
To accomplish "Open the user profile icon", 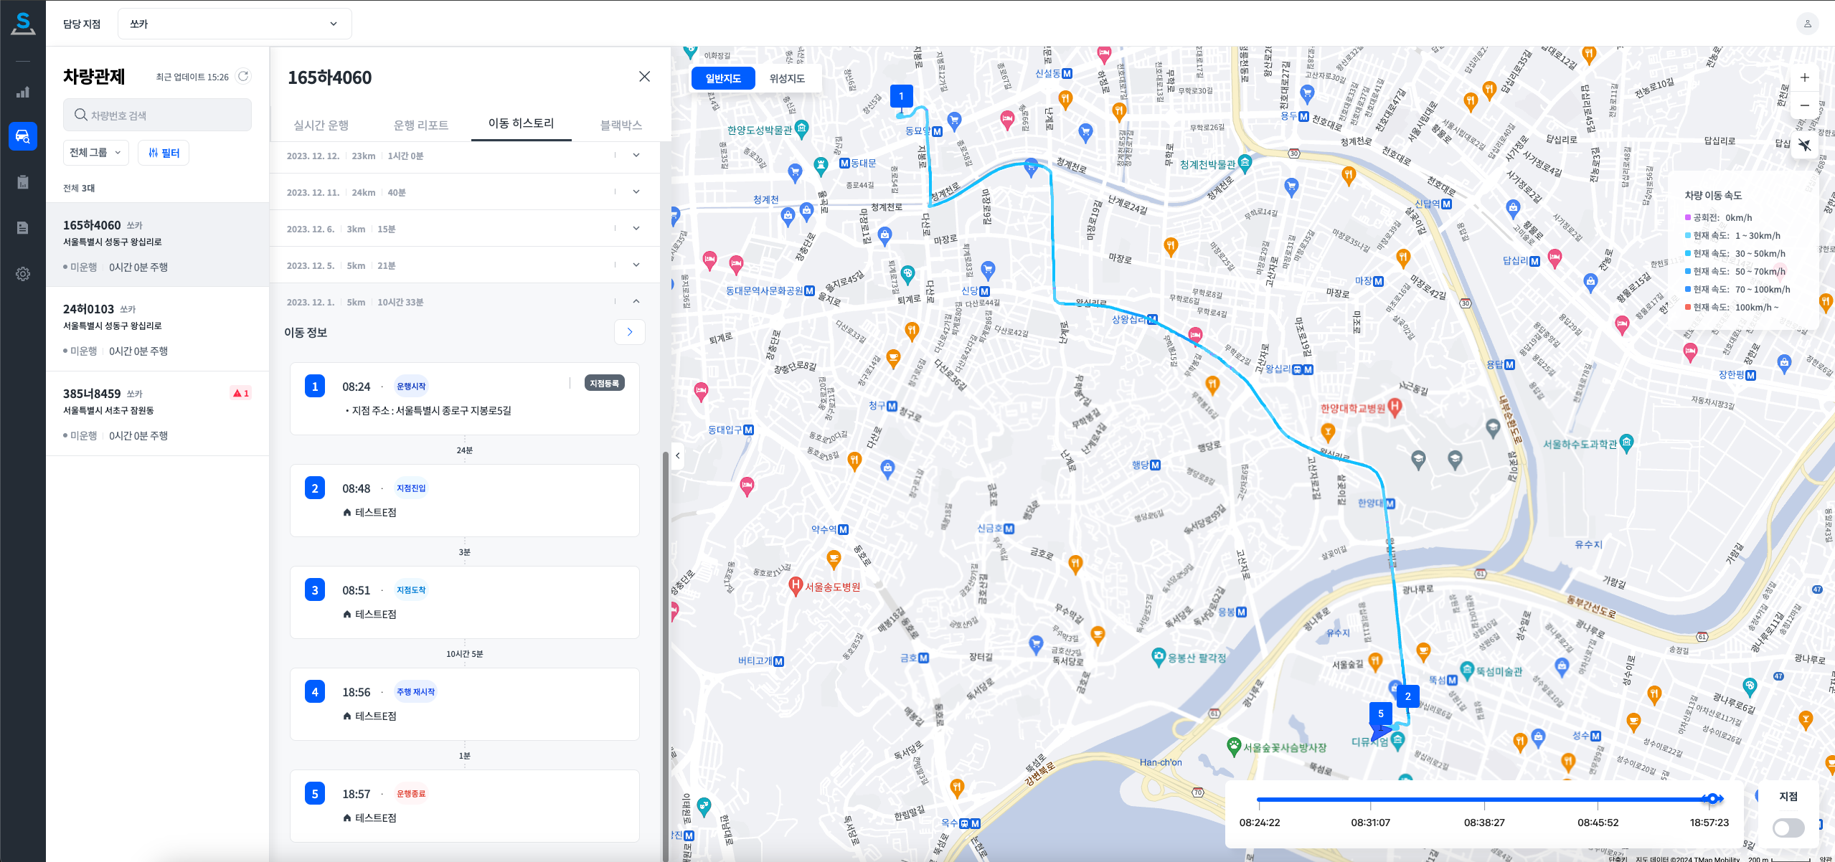I will pyautogui.click(x=1808, y=24).
